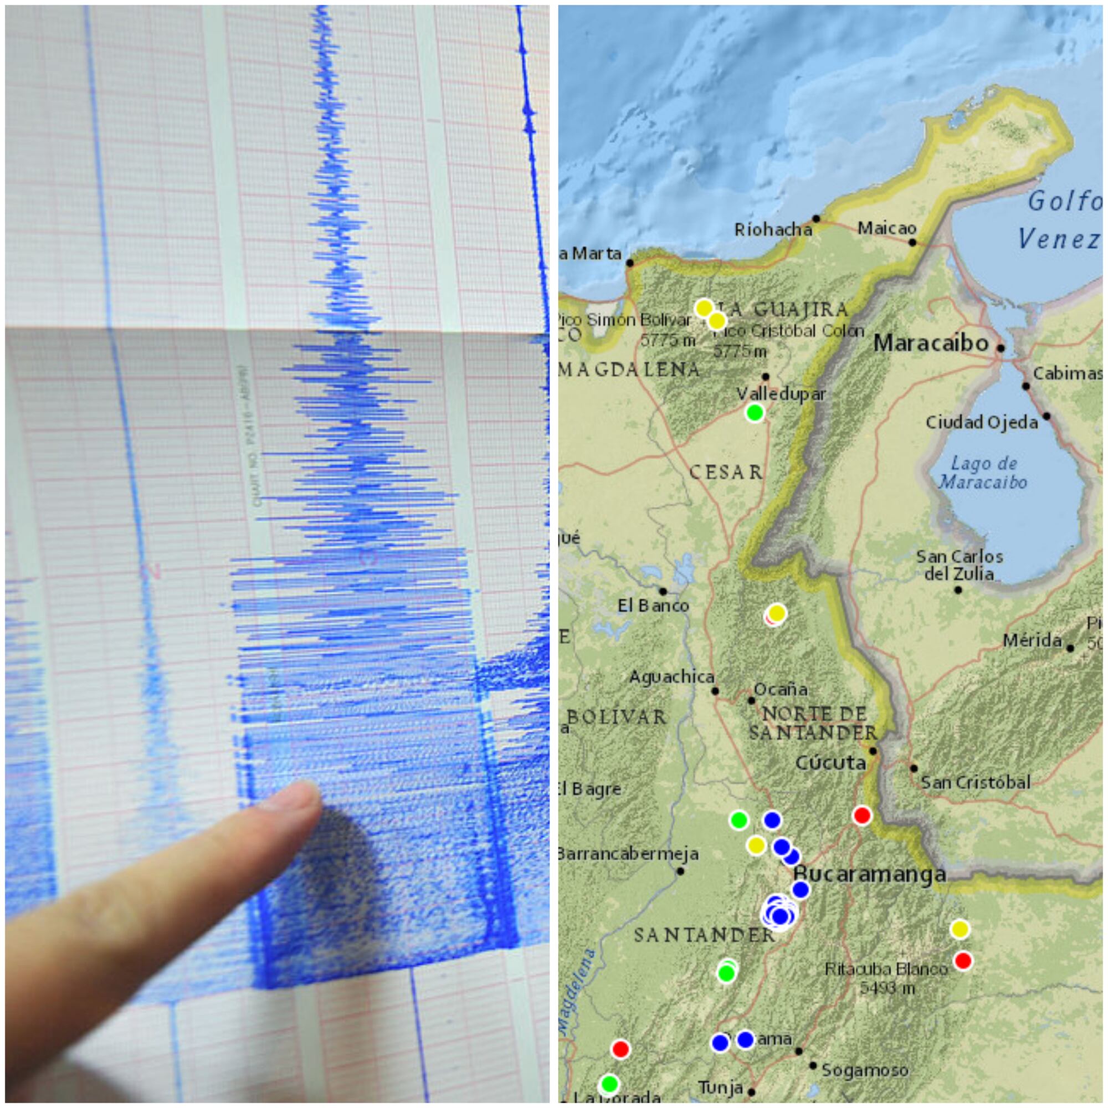Screen dimensions: 1108x1108
Task: Click the Barrancabermeja city dot
Action: [680, 871]
